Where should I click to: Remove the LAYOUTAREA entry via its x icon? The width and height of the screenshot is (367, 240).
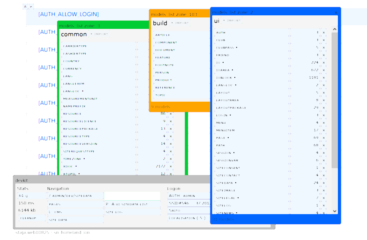point(324,100)
